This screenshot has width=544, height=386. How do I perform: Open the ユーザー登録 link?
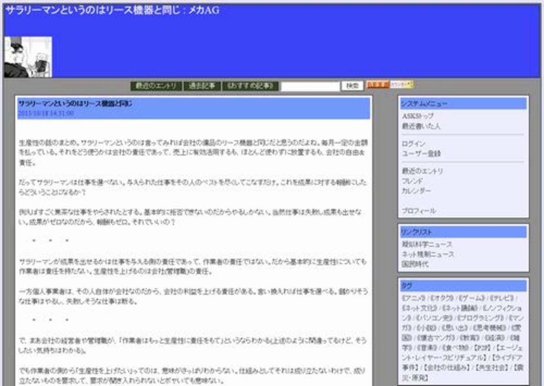[x=421, y=154]
